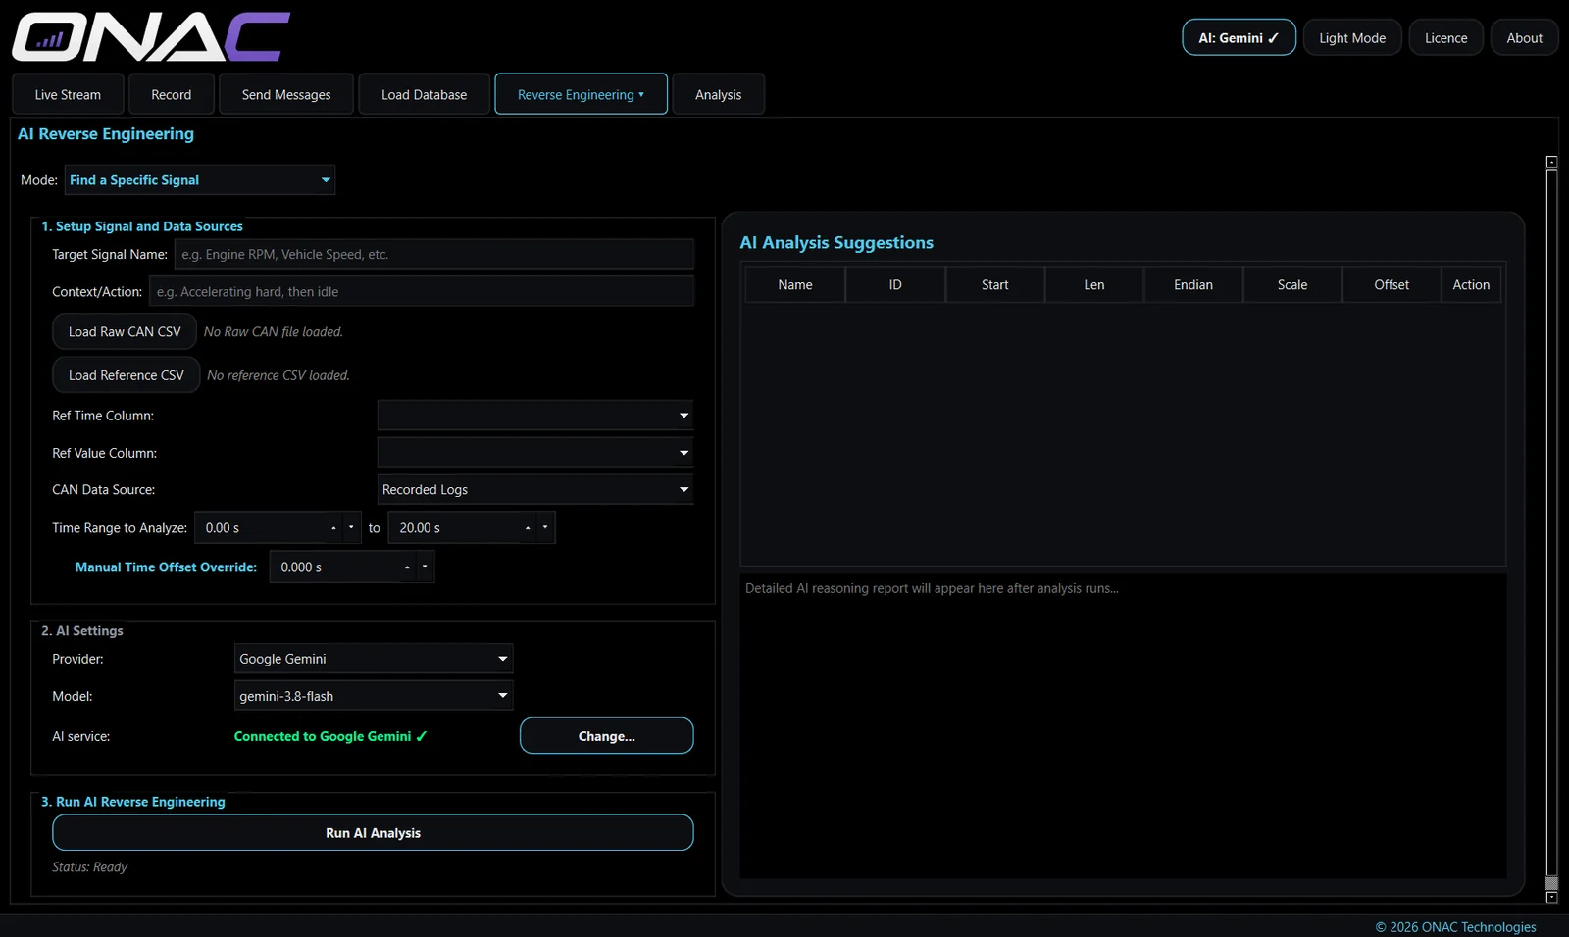Open the Mode dropdown

coord(200,180)
